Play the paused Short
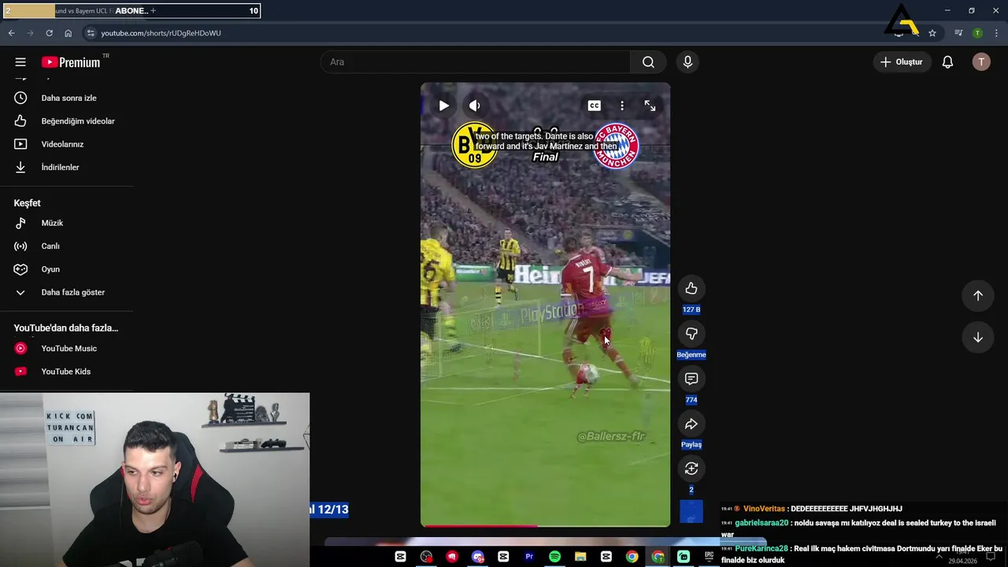Screen dimensions: 1008x567 click(x=443, y=106)
